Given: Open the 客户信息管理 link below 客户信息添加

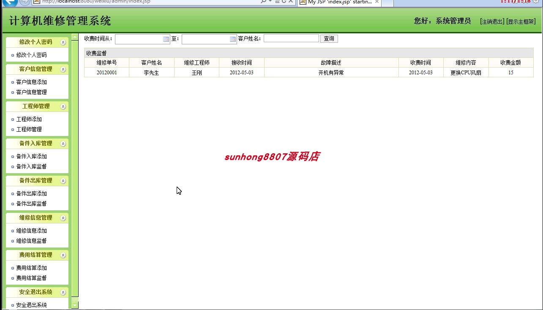Looking at the screenshot, I should 31,92.
